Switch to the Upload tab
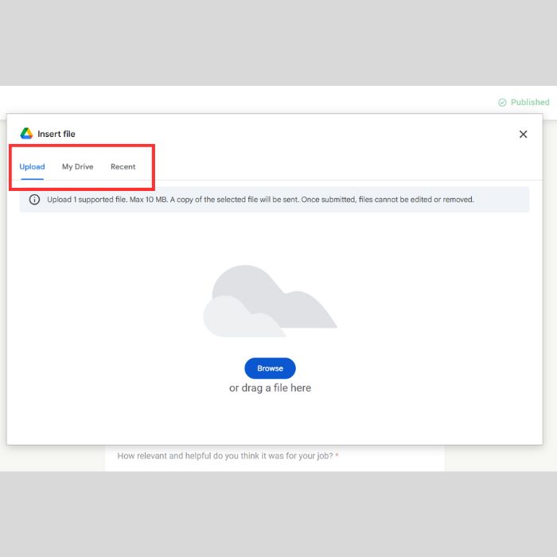This screenshot has width=557, height=557. (32, 166)
